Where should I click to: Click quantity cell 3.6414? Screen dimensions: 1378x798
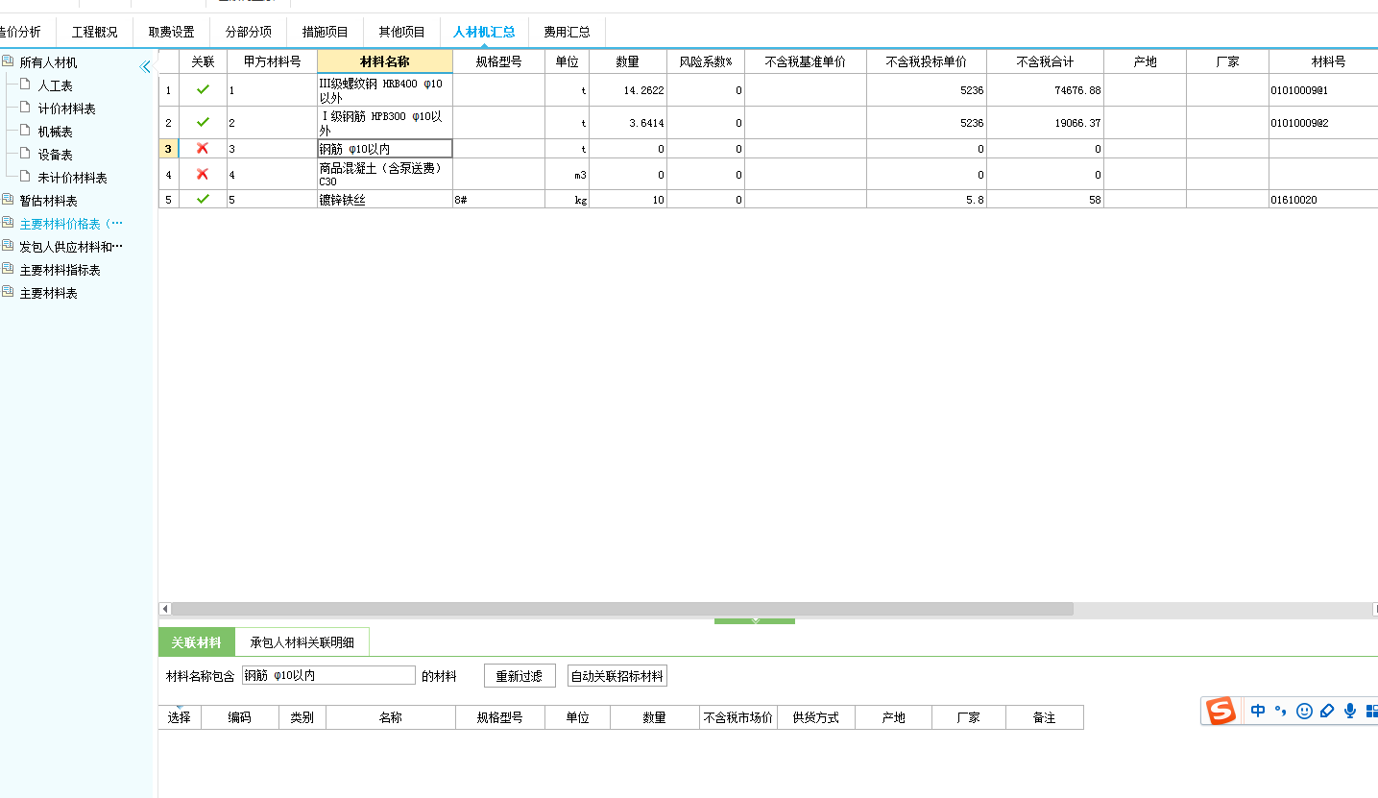tap(628, 123)
